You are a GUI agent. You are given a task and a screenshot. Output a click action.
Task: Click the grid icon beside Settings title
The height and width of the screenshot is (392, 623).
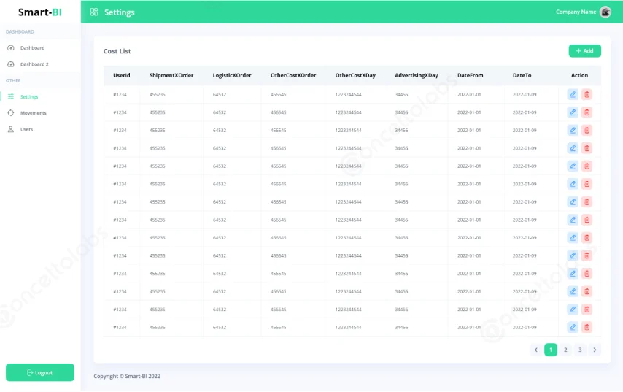tap(94, 12)
